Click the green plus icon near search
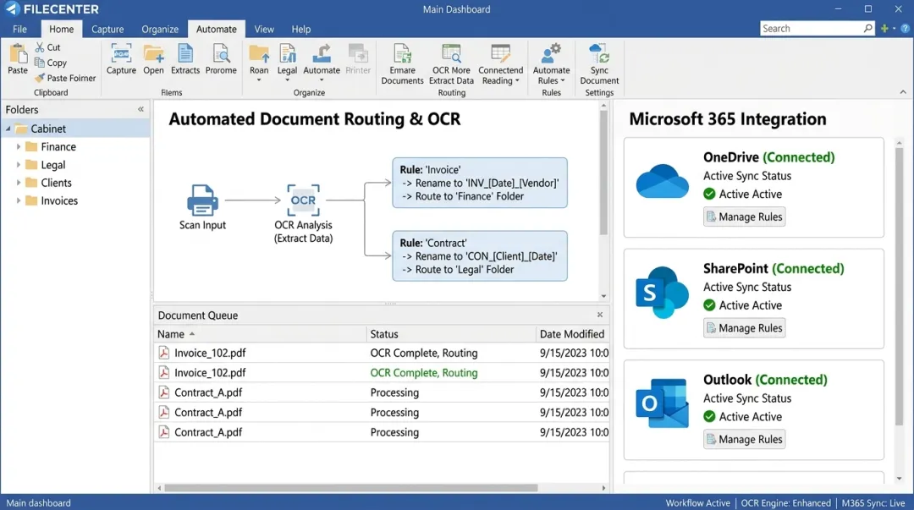The width and height of the screenshot is (914, 510). (884, 29)
